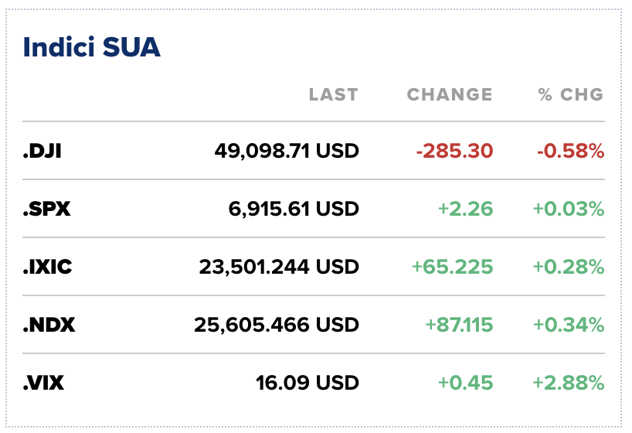Click the +2.26 change value
Screen dimensions: 632x433
pyautogui.click(x=467, y=209)
